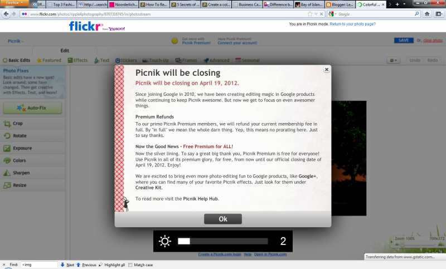
Task: Click the bookmark star in address bar
Action: coord(310,14)
